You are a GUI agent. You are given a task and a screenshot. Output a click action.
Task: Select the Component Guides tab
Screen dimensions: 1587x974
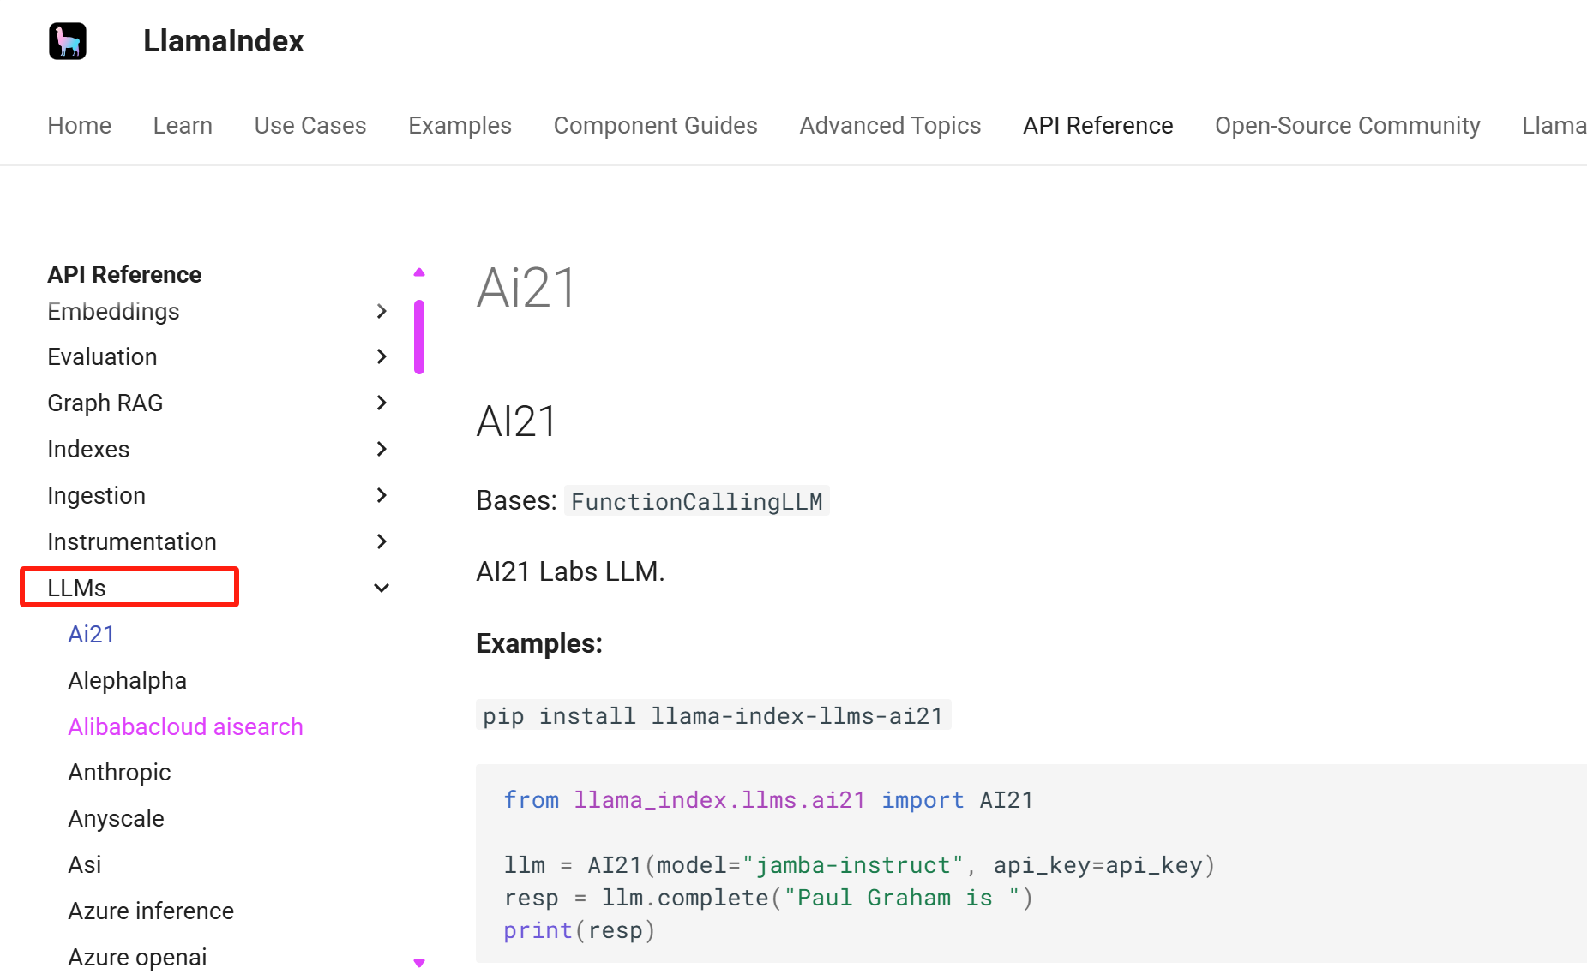tap(655, 125)
